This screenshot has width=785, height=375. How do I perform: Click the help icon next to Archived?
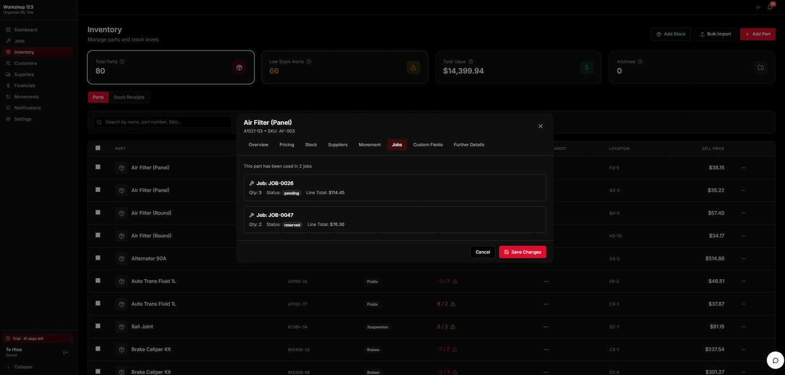(x=640, y=62)
